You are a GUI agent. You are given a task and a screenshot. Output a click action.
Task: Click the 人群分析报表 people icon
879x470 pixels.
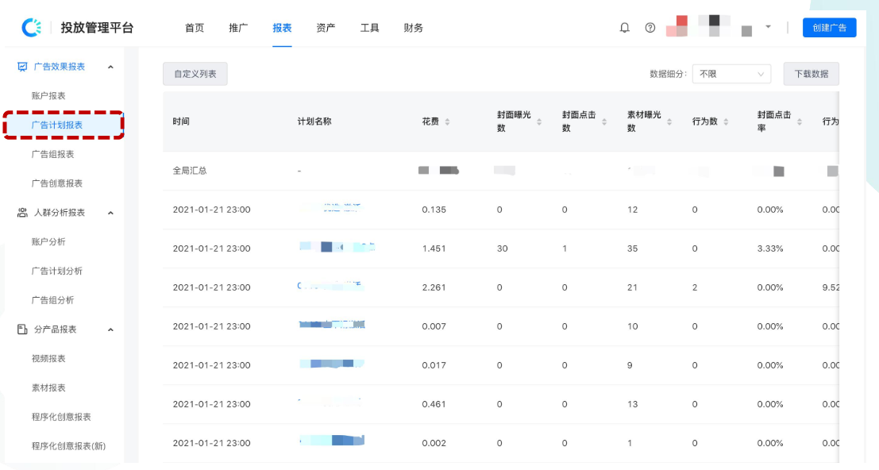coord(22,212)
